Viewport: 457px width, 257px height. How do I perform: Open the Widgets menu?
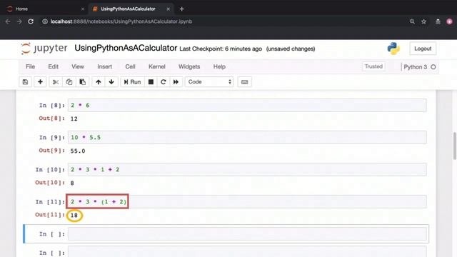[x=189, y=66]
